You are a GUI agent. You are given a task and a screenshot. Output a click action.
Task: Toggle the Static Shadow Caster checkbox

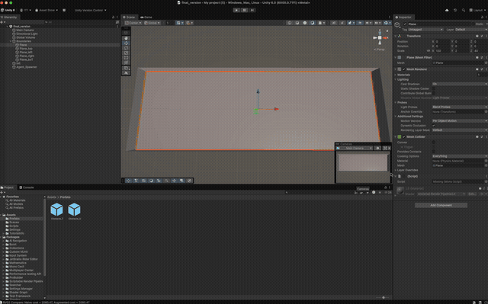tap(434, 88)
